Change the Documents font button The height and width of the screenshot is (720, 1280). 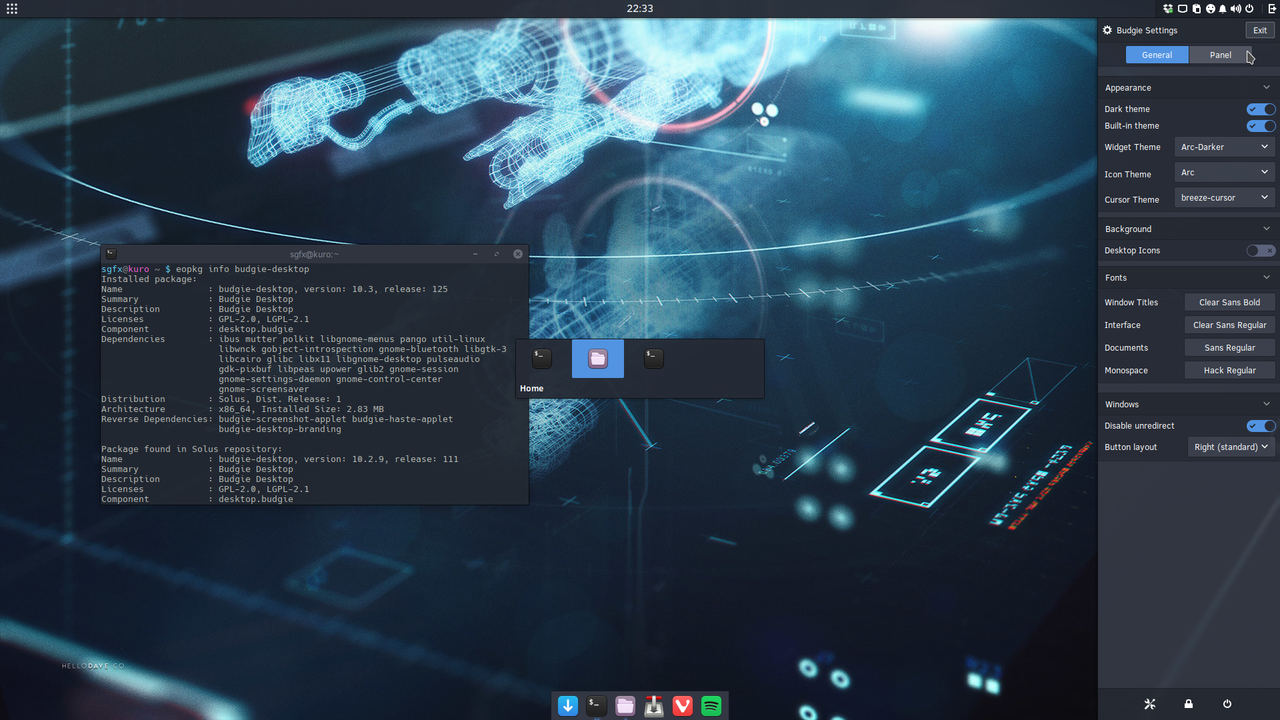1229,348
